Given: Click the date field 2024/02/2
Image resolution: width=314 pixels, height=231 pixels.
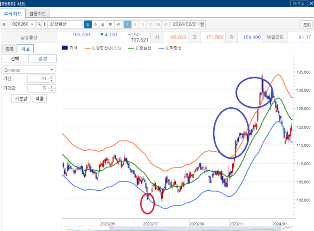Looking at the screenshot, I should point(185,24).
